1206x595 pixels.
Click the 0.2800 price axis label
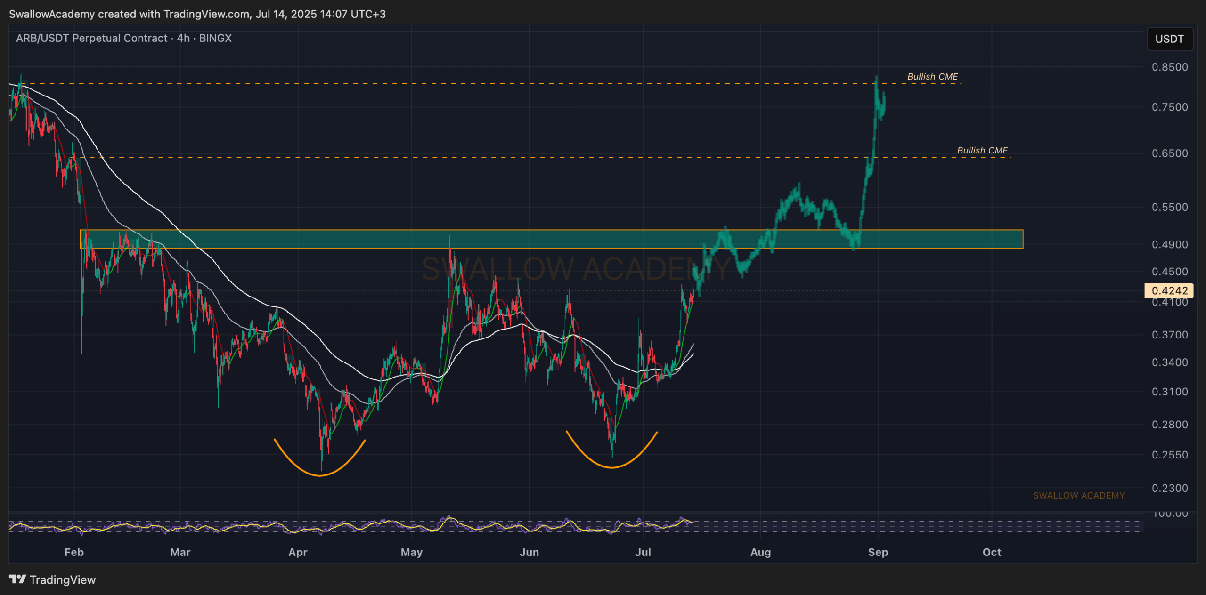pyautogui.click(x=1170, y=425)
